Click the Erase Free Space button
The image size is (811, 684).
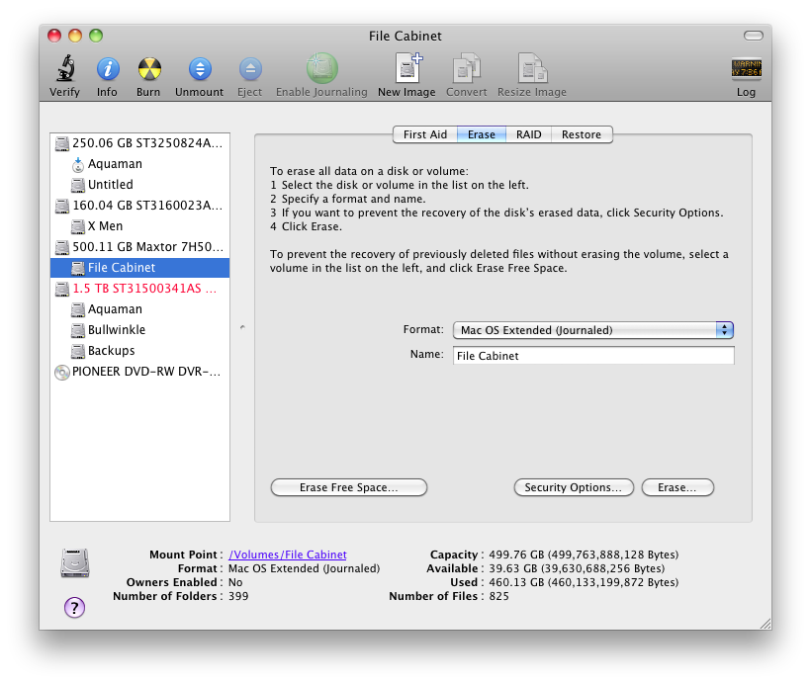pyautogui.click(x=349, y=487)
